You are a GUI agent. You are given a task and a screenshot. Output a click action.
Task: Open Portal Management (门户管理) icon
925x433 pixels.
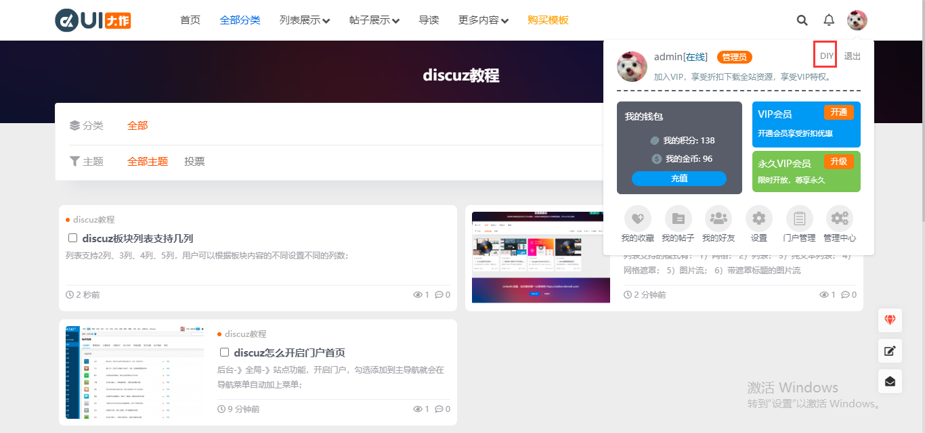coord(799,219)
